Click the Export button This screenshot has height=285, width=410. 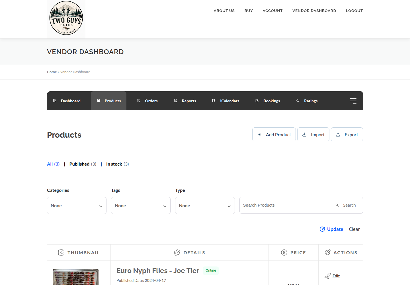347,135
